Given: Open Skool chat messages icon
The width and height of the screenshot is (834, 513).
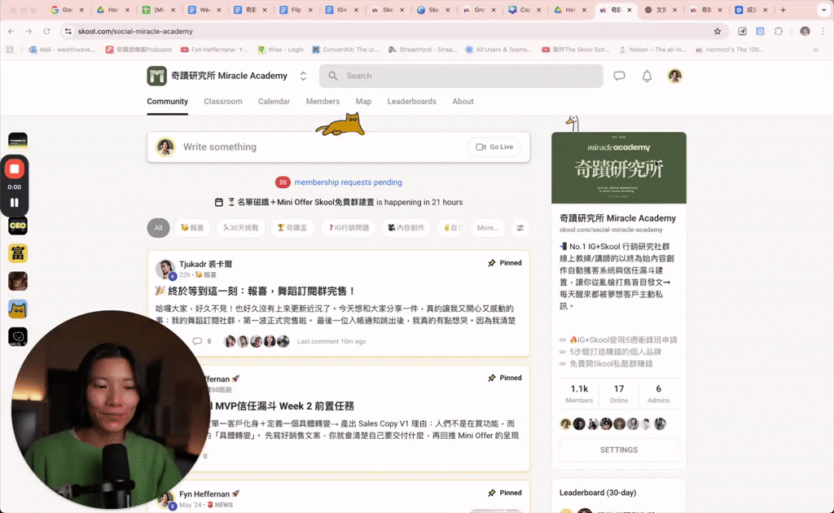Looking at the screenshot, I should 619,75.
